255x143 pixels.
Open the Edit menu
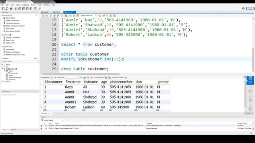pyautogui.click(x=7, y=5)
